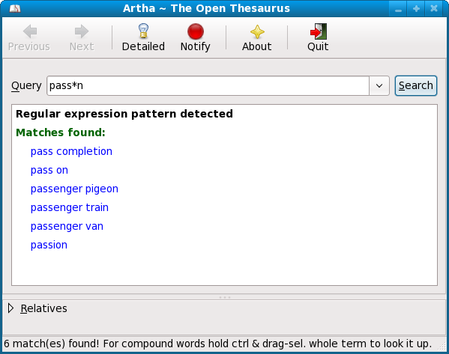
Task: Maximize the Artha window
Action: 416,8
